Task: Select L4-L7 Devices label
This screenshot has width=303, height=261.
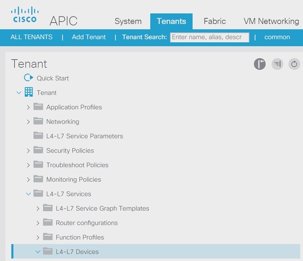Action: tap(77, 252)
